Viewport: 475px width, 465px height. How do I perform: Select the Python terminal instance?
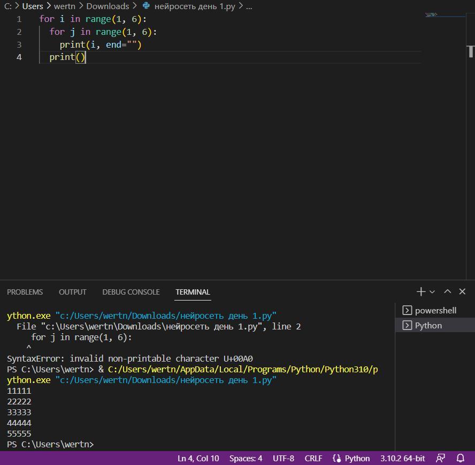point(428,325)
